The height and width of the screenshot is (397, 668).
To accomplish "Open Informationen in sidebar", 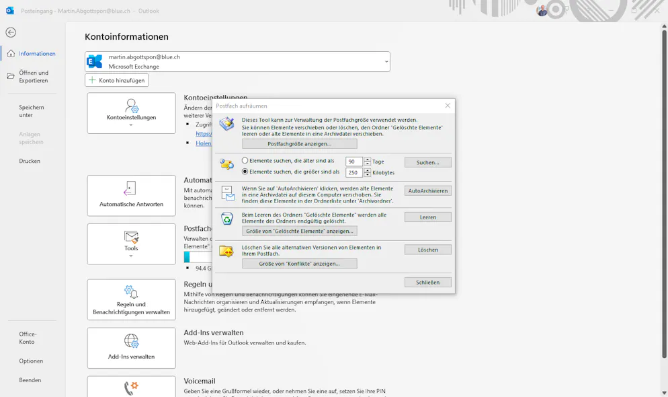I will point(37,54).
